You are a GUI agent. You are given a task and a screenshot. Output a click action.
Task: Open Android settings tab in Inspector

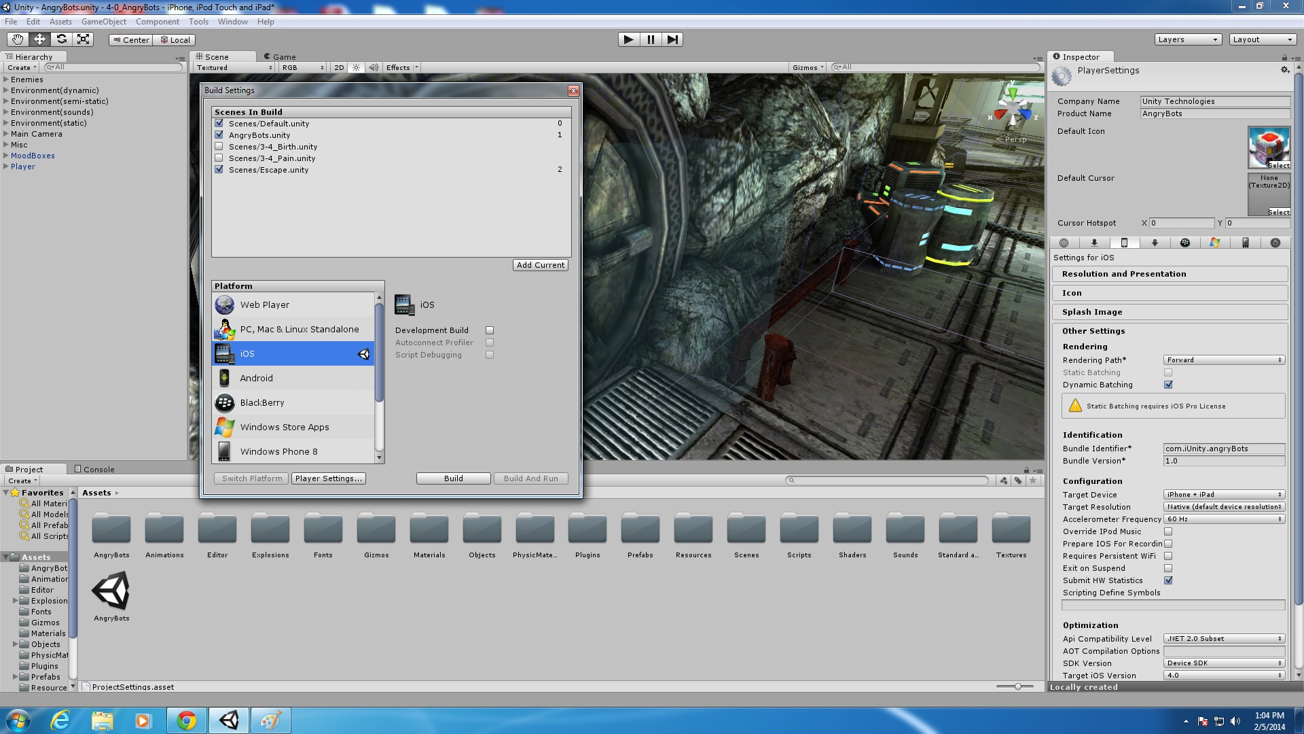point(1155,243)
